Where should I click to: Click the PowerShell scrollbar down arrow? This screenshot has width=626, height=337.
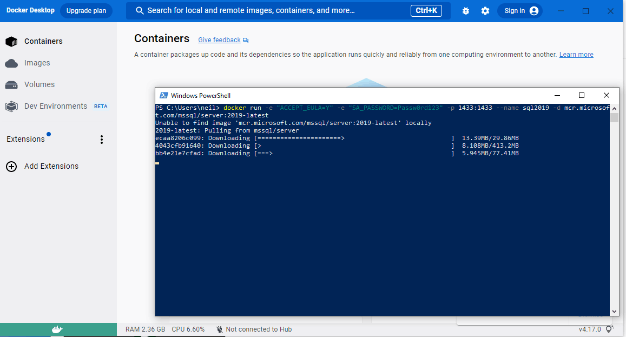(614, 310)
